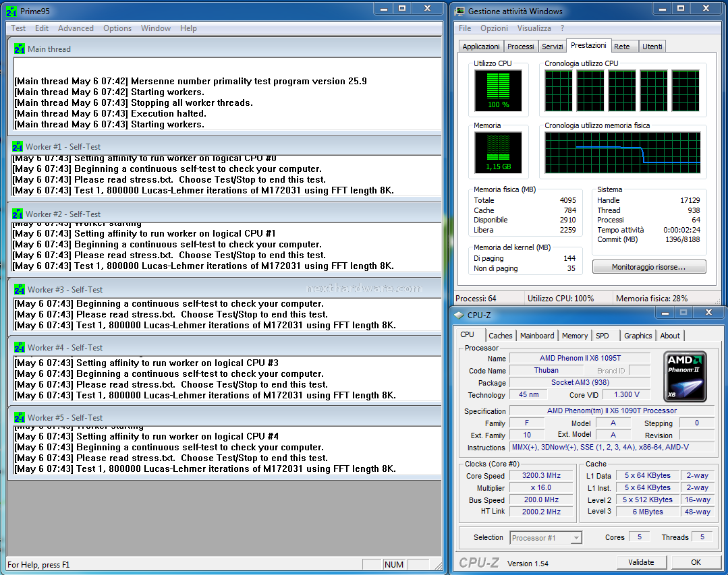
Task: Switch to the Graphics tab in CPU-Z
Action: pos(638,336)
